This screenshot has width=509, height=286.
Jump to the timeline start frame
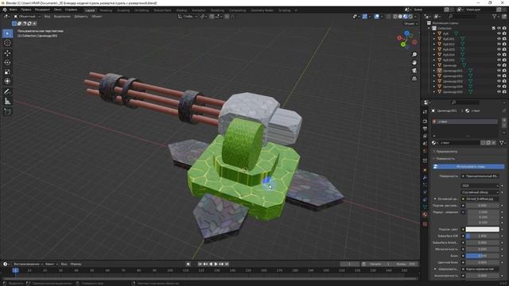click(x=200, y=264)
